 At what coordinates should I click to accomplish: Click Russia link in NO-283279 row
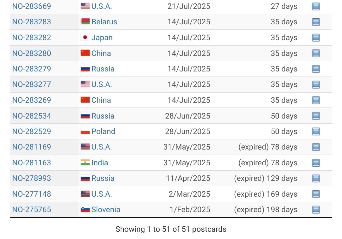pos(103,69)
